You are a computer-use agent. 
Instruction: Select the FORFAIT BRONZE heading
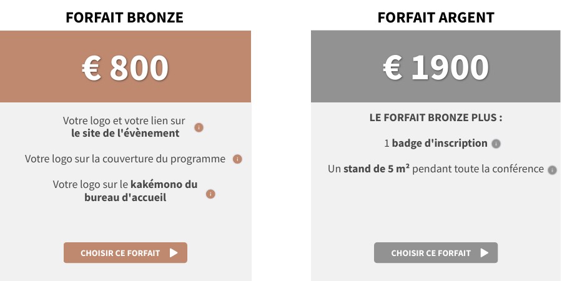(x=124, y=17)
